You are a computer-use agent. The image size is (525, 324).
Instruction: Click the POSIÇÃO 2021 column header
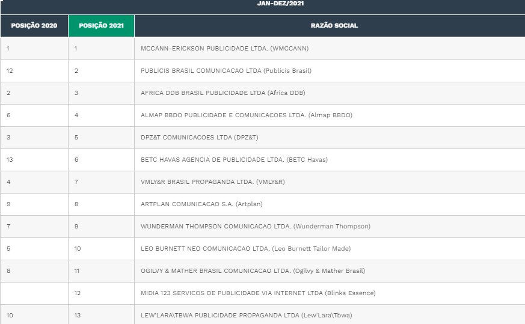click(101, 25)
